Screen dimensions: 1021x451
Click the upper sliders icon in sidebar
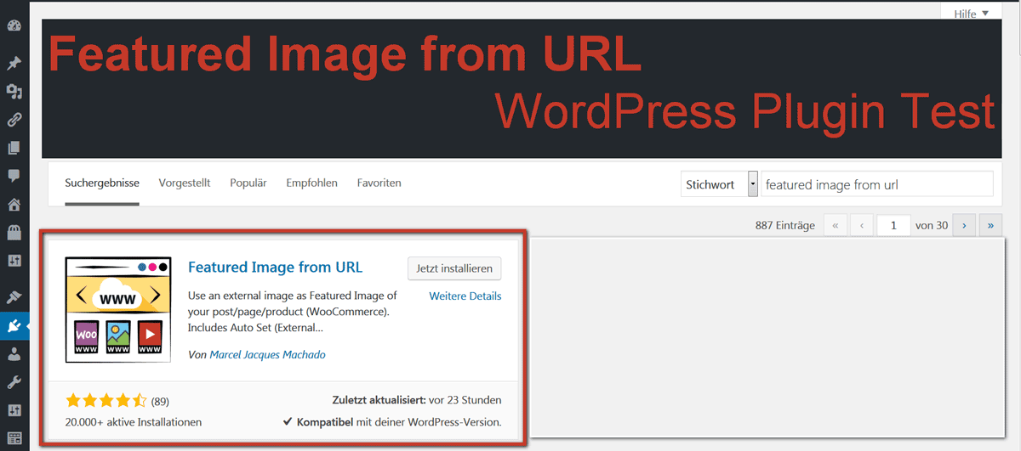click(14, 259)
